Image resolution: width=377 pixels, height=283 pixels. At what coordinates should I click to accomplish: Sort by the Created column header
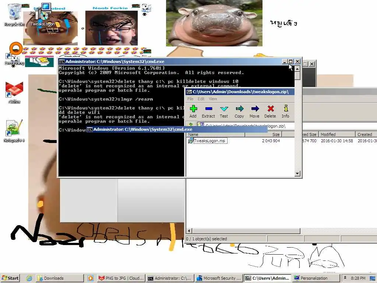pos(366,134)
